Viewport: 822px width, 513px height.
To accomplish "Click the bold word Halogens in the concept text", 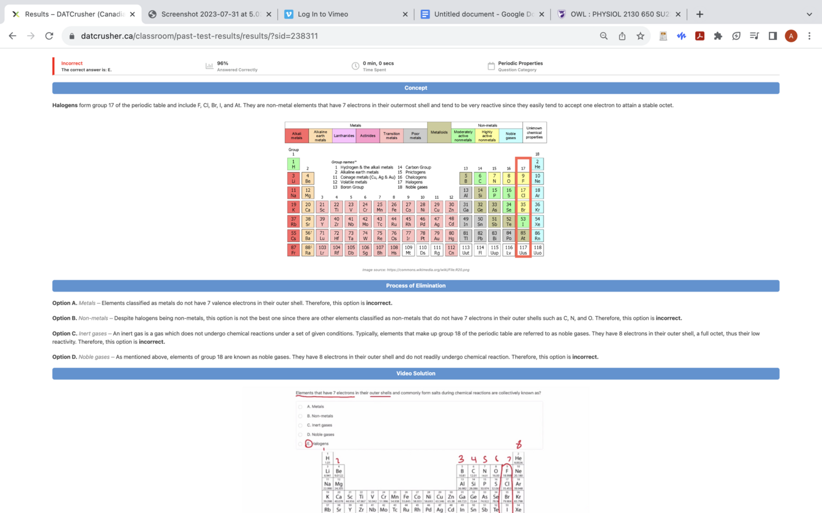I will pyautogui.click(x=65, y=105).
